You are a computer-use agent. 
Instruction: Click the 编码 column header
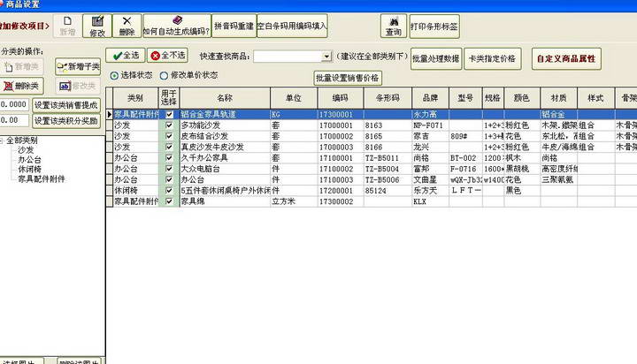pos(341,98)
